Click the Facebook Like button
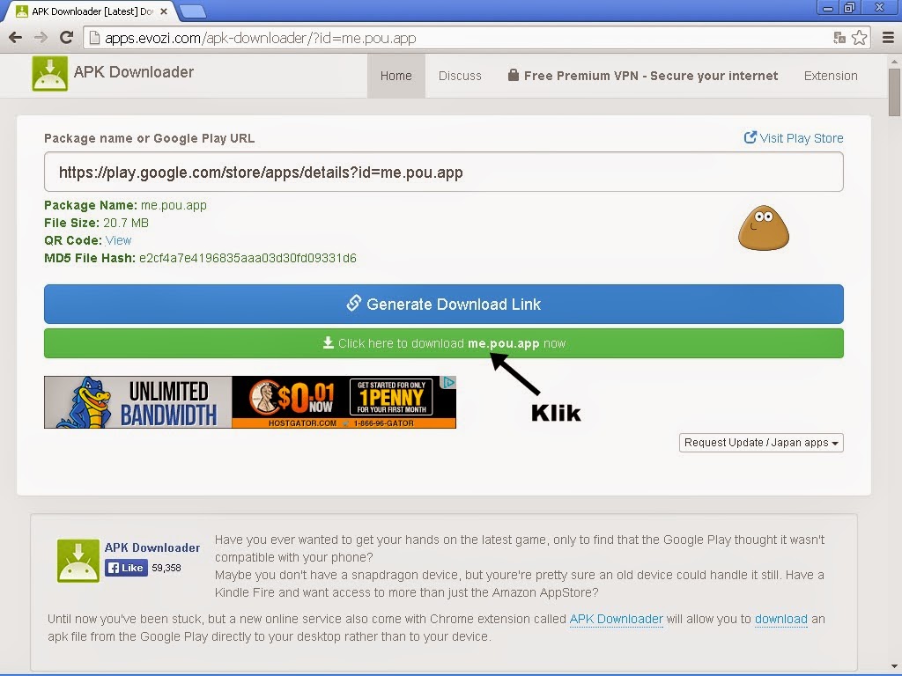This screenshot has height=676, width=902. point(127,568)
